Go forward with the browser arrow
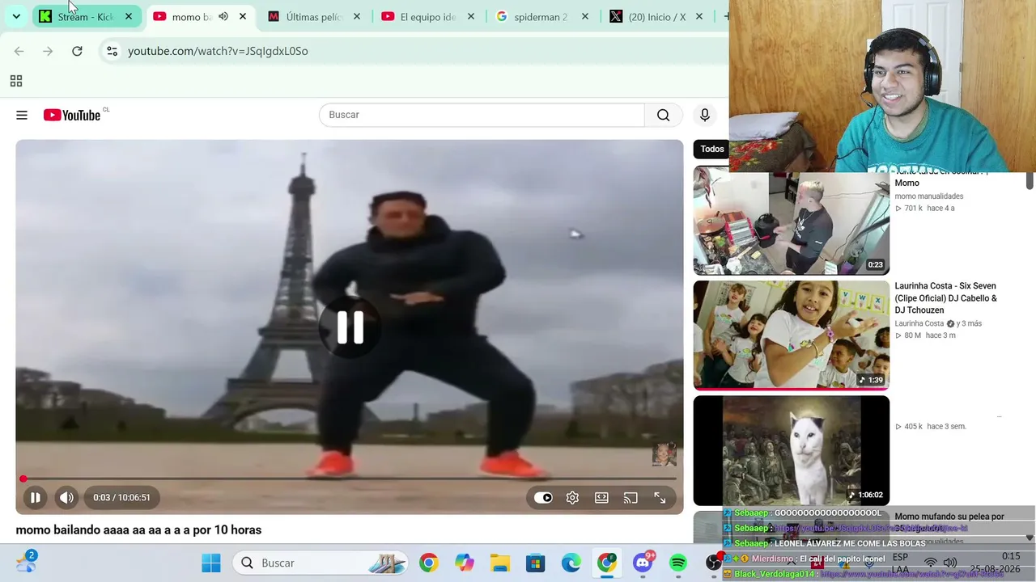The image size is (1036, 582). (x=48, y=51)
